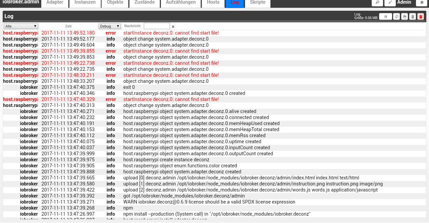Click the magnifier search icon in the header

tap(377, 3)
